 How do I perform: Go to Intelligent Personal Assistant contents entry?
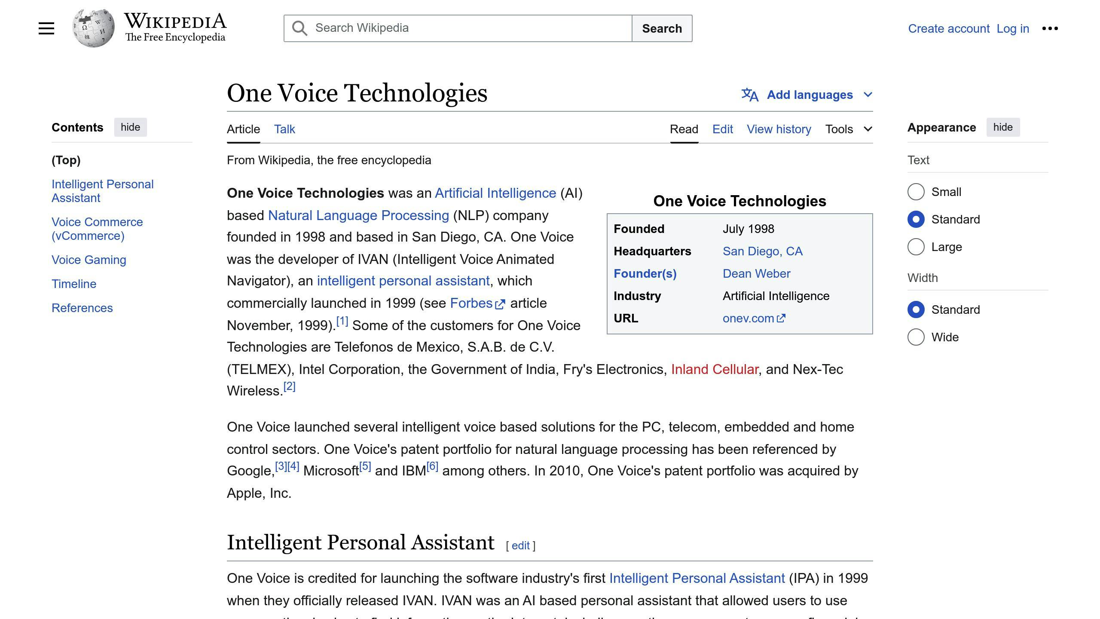coord(102,191)
